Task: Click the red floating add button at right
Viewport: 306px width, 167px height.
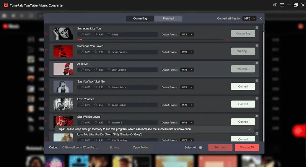Action: (x=299, y=131)
